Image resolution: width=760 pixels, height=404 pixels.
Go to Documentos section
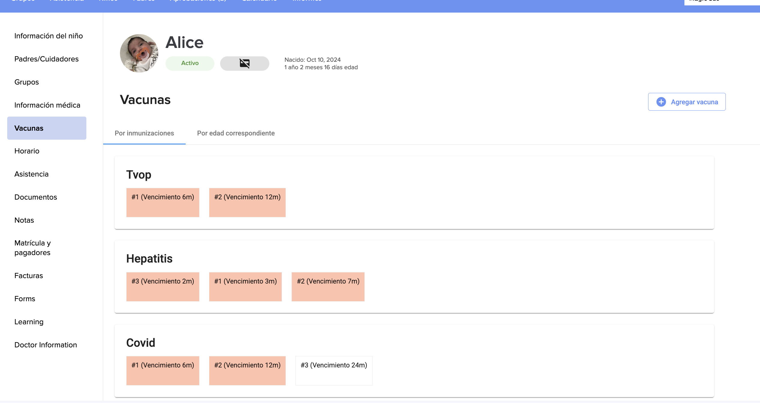pos(36,197)
